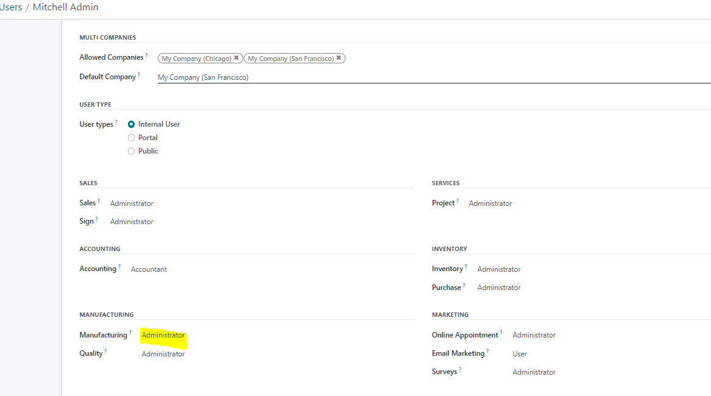Go back to Users breadcrumb
This screenshot has height=396, width=711.
tap(11, 7)
